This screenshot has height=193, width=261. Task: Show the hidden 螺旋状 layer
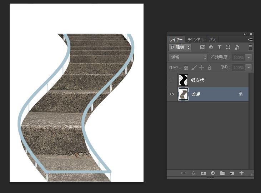pyautogui.click(x=172, y=80)
